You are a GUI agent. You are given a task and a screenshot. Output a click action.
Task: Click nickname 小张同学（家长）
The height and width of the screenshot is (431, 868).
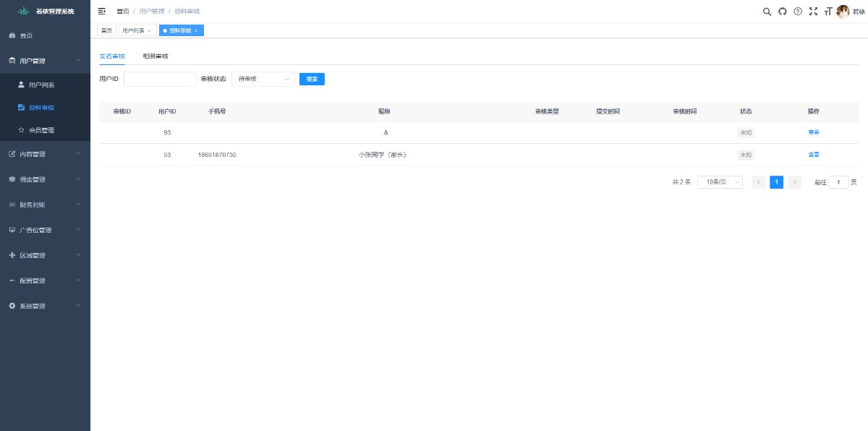(x=383, y=155)
